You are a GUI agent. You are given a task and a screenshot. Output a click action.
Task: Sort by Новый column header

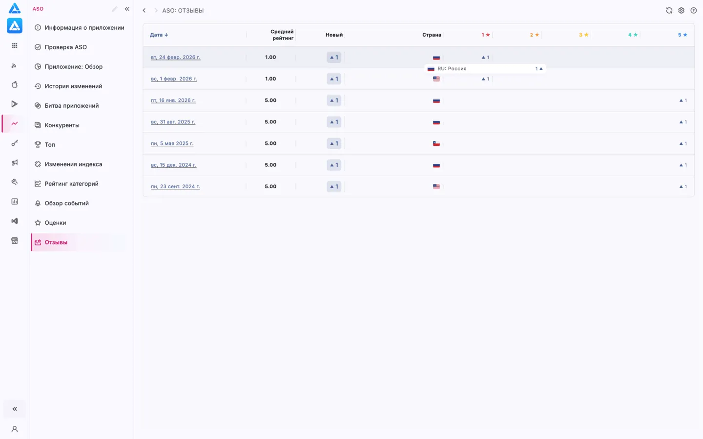pyautogui.click(x=334, y=35)
